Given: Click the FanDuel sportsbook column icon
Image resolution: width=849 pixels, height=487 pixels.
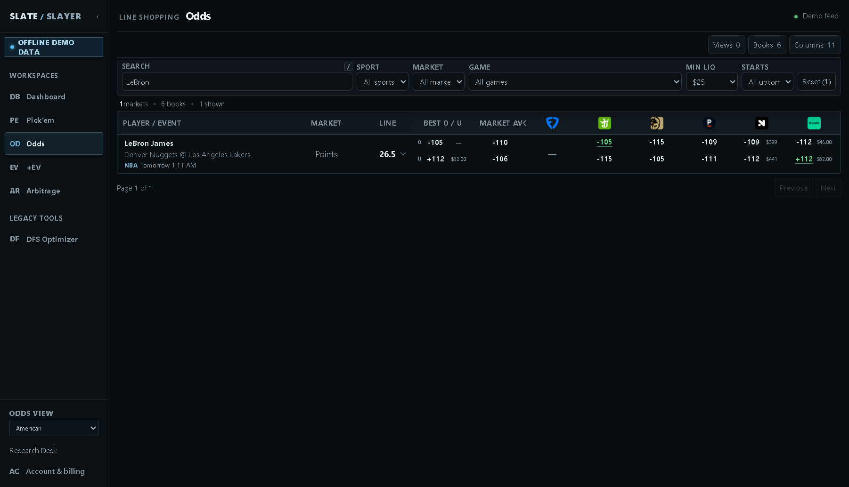Looking at the screenshot, I should pos(552,123).
